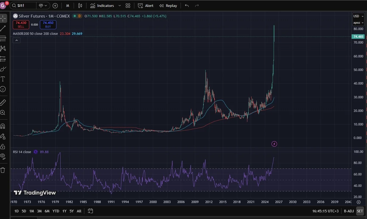Toggle the B-ADJ adjustment setting

pos(349,211)
